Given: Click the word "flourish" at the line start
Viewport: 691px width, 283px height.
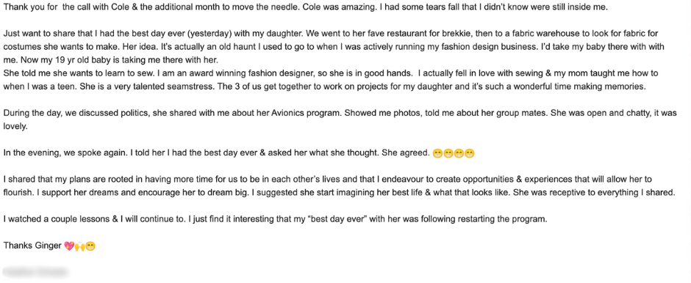Looking at the screenshot, I should (15, 193).
